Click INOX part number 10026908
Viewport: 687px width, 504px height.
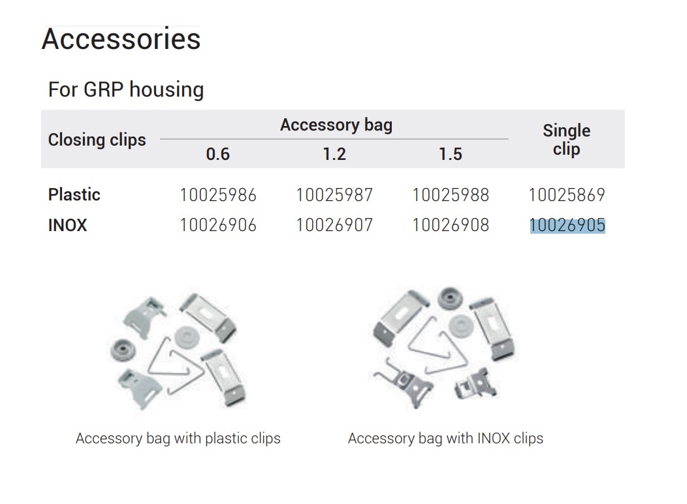coord(451,225)
